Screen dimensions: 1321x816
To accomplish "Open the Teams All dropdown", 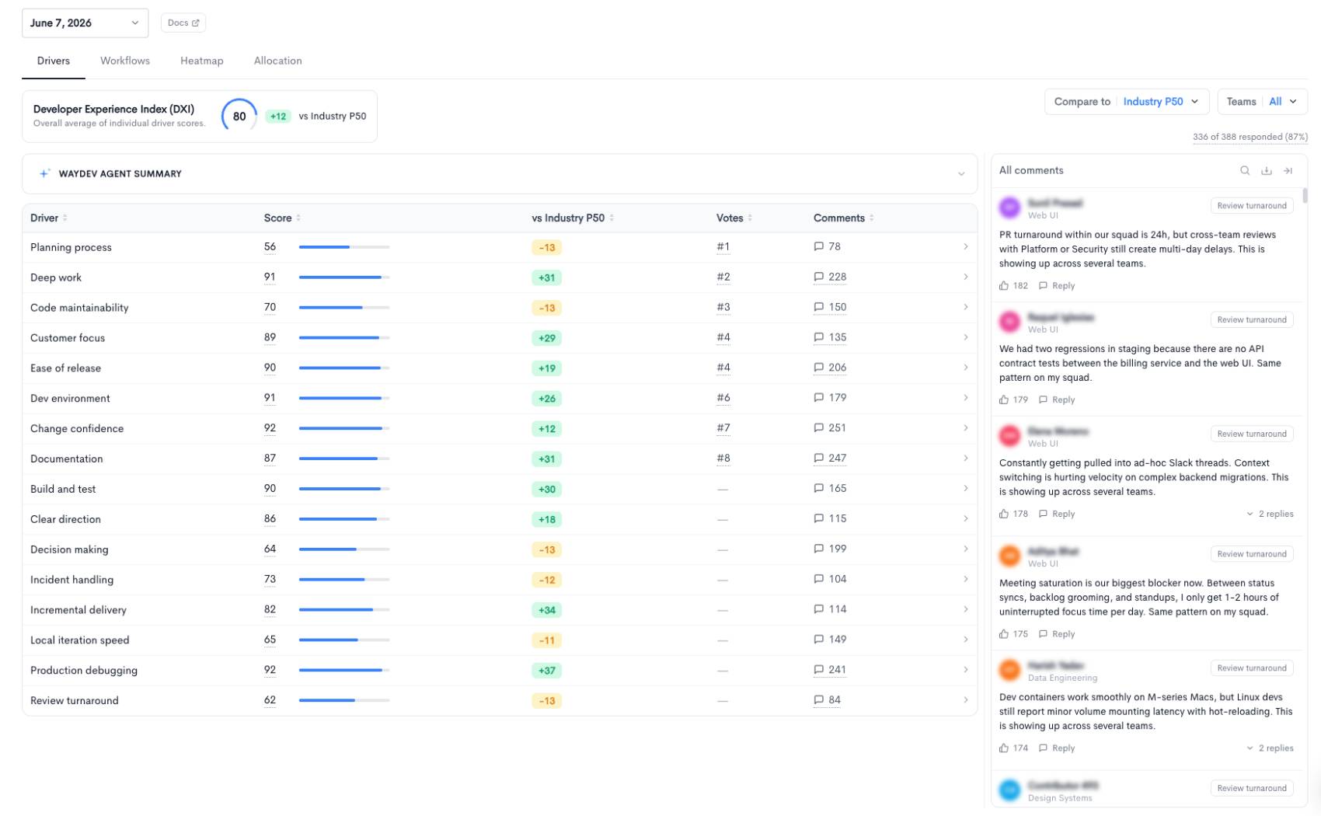I will 1262,102.
